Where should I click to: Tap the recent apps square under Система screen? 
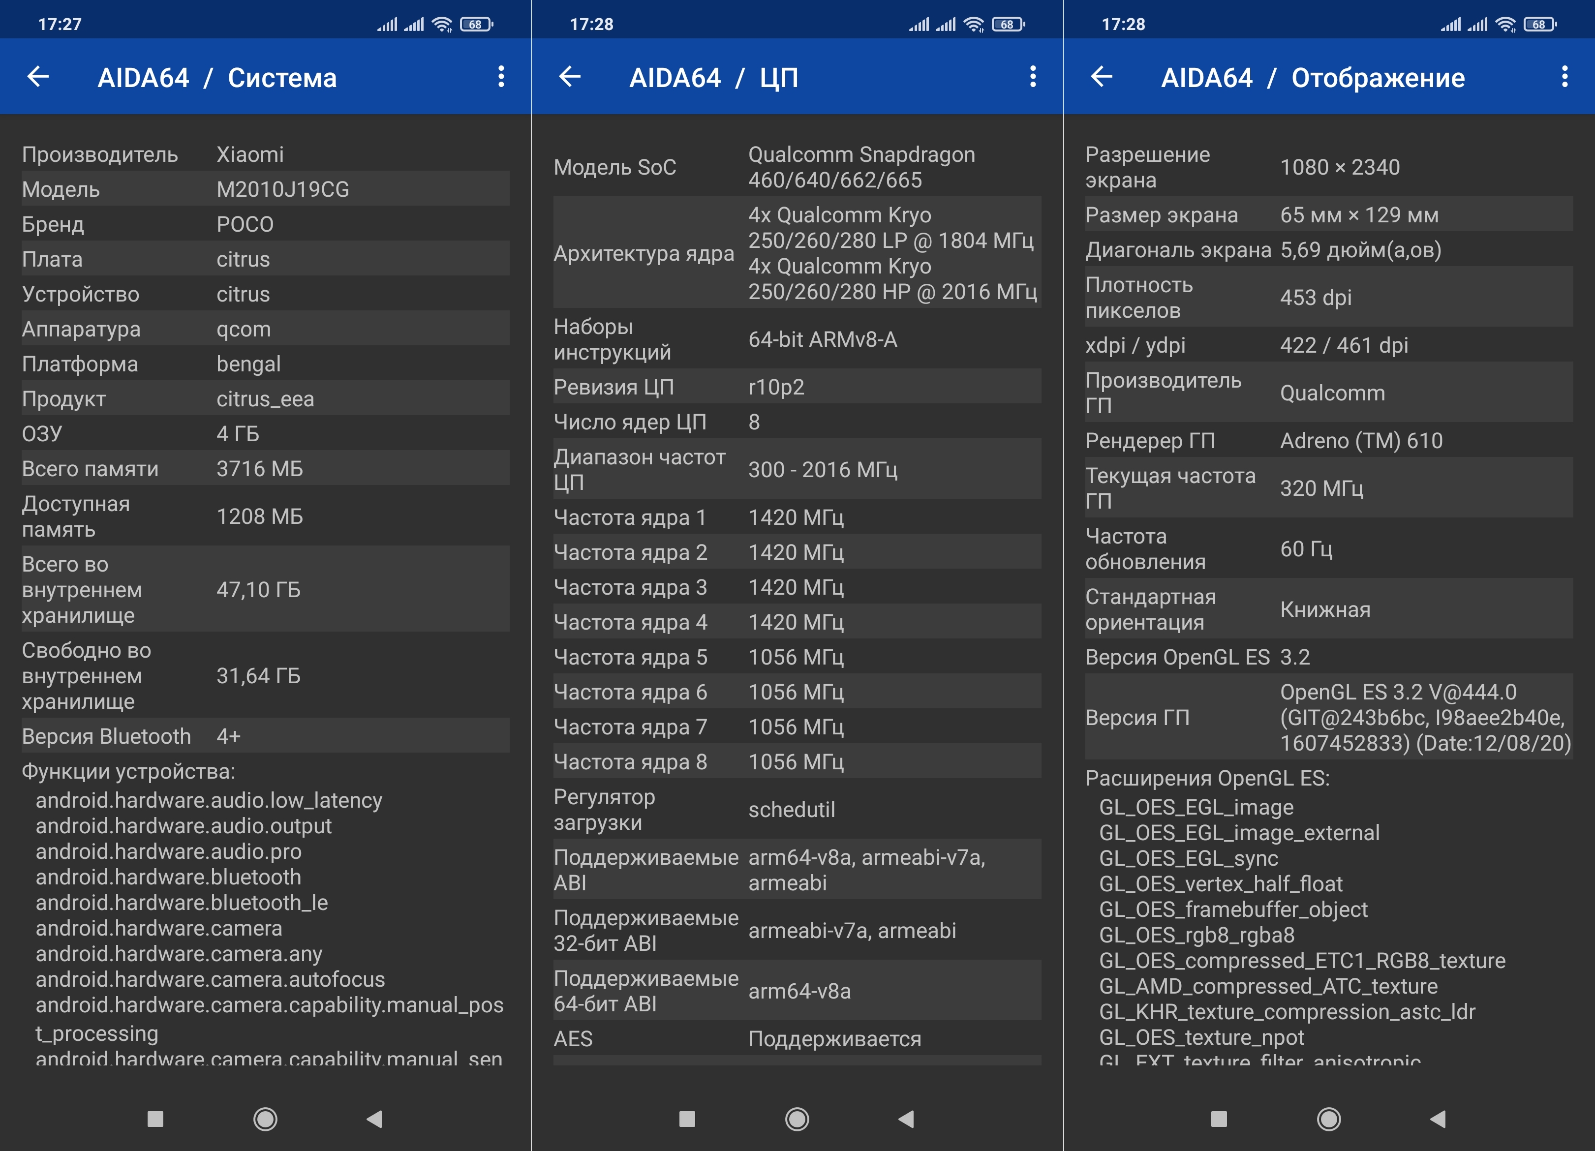pos(155,1119)
